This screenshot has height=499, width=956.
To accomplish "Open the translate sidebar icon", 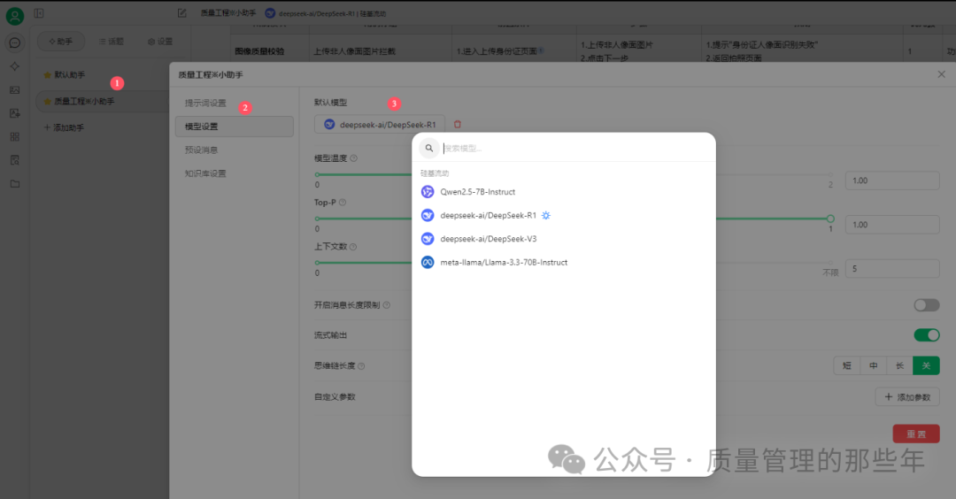I will 15,113.
